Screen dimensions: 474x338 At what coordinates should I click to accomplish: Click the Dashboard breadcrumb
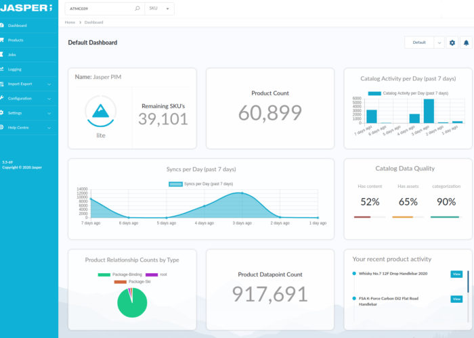93,22
